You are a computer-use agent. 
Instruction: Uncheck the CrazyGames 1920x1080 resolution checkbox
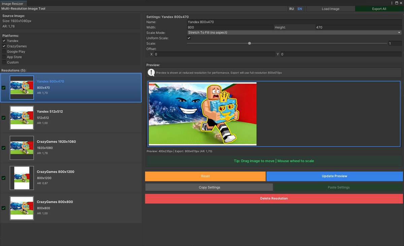[x=3, y=148]
